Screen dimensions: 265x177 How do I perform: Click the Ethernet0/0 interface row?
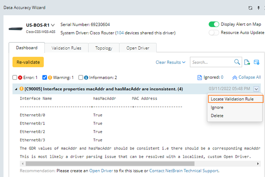click(x=61, y=115)
